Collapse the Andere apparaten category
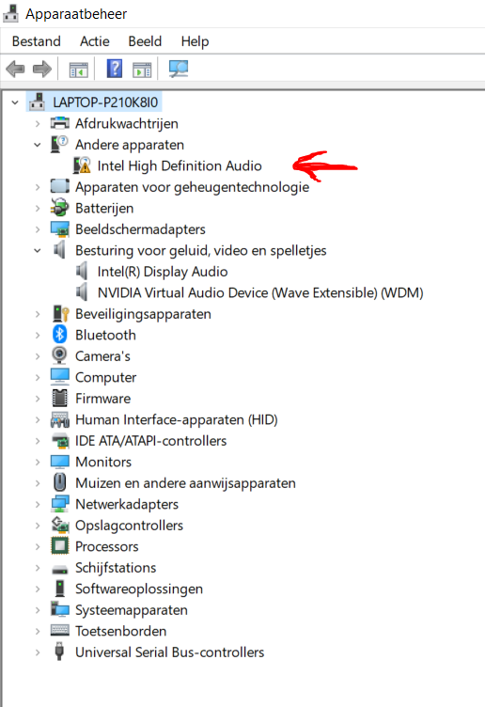The width and height of the screenshot is (485, 707). pos(38,145)
